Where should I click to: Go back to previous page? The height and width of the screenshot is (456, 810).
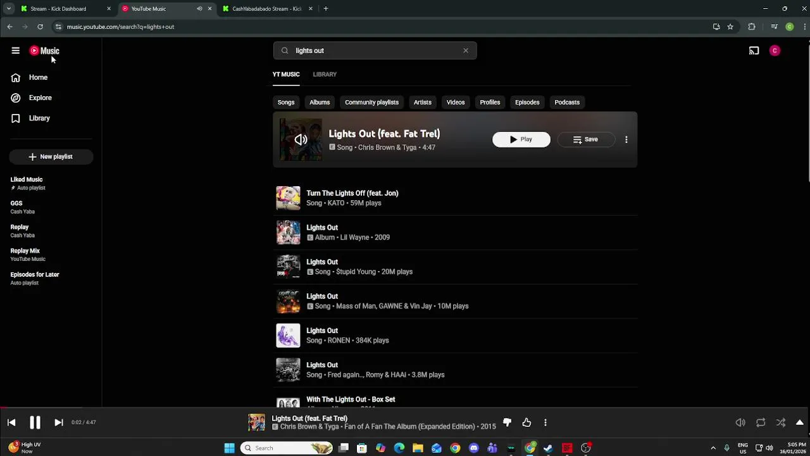click(x=9, y=27)
